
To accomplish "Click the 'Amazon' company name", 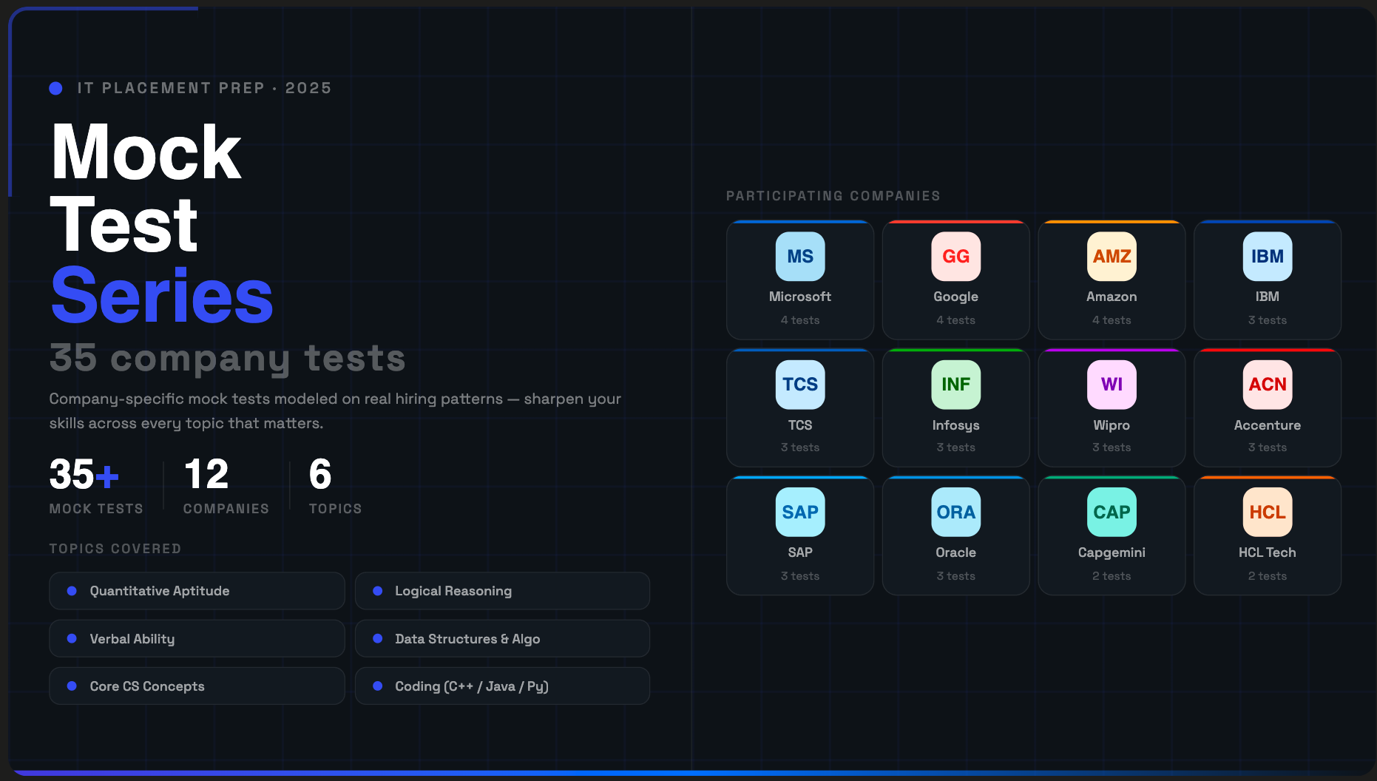I will [x=1112, y=297].
